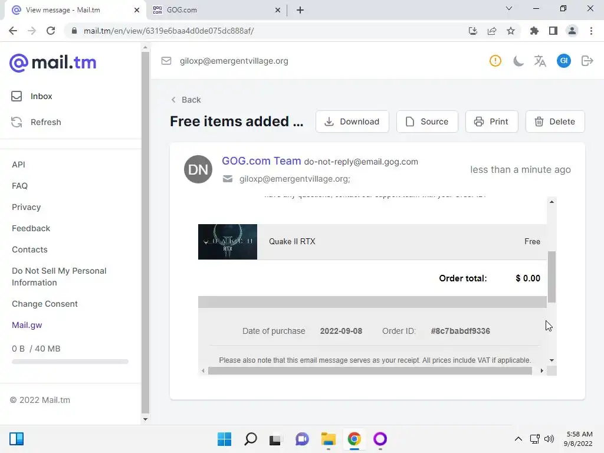Open the Change Consent link
The width and height of the screenshot is (604, 453).
pos(45,304)
